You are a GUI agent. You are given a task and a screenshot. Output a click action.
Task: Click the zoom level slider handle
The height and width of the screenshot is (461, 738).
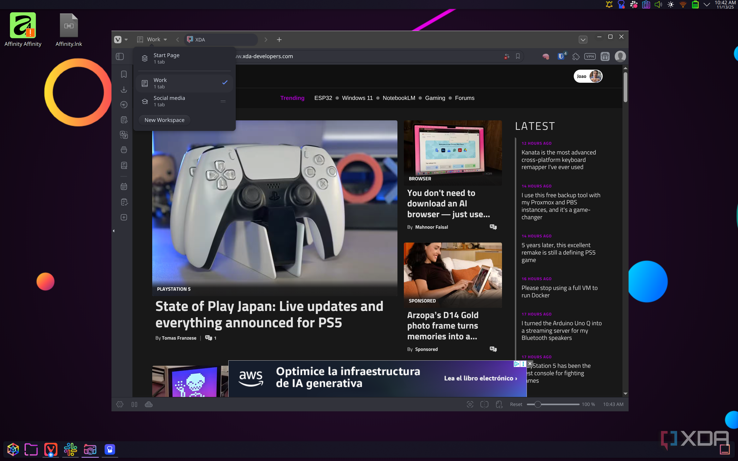pyautogui.click(x=538, y=404)
